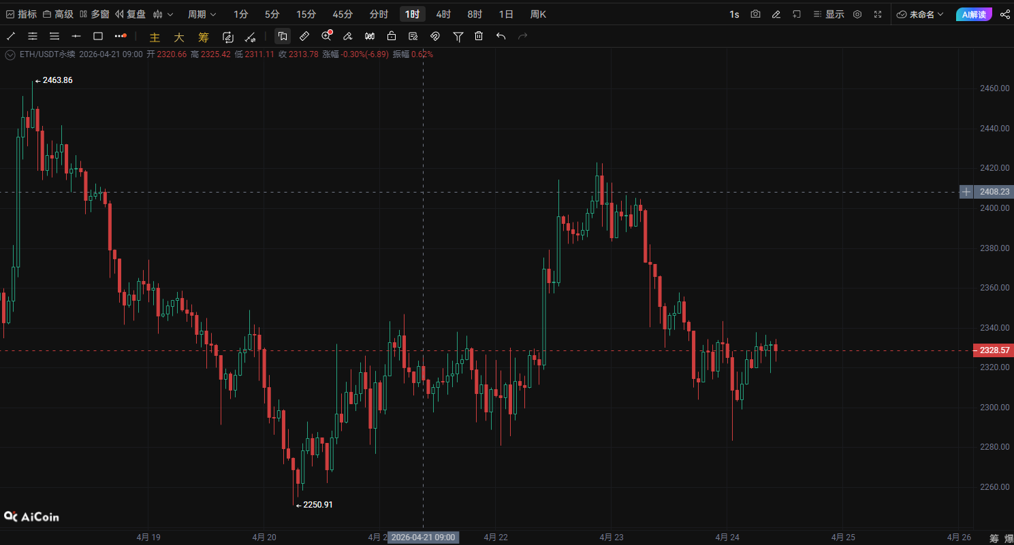Select the trend line drawing tool
This screenshot has height=545, width=1014.
[11, 36]
